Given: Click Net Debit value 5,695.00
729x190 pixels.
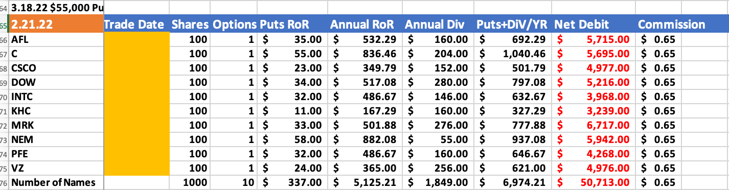Looking at the screenshot, I should point(594,54).
